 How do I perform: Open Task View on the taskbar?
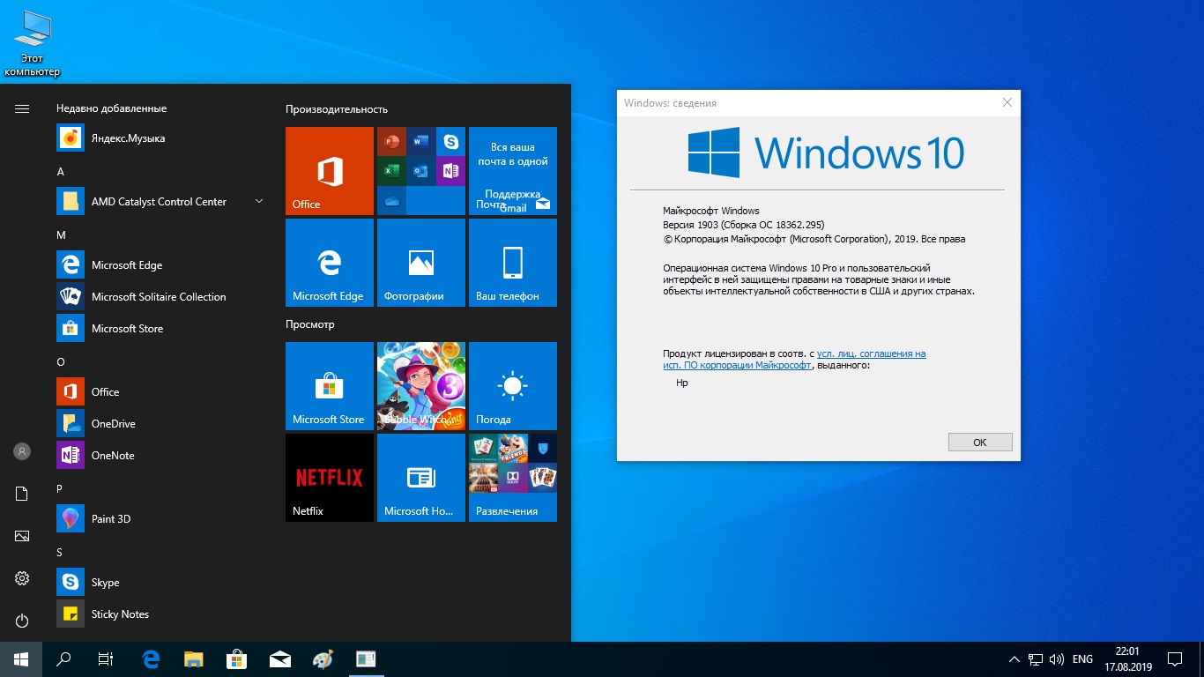[106, 659]
